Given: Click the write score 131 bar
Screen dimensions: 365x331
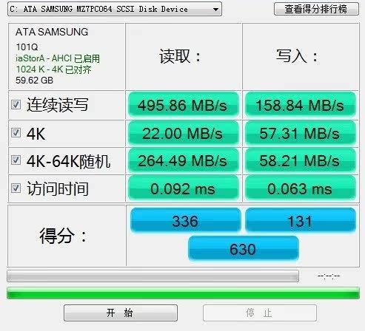Looking at the screenshot, I should point(301,220).
